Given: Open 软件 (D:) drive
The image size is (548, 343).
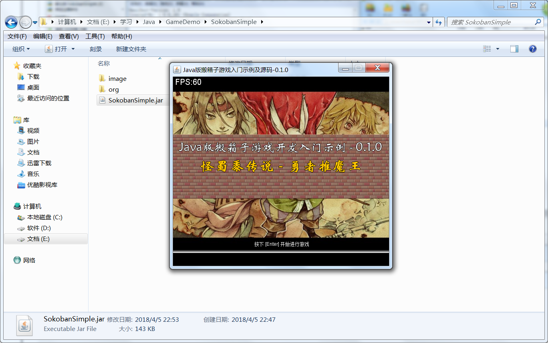Looking at the screenshot, I should [x=39, y=228].
